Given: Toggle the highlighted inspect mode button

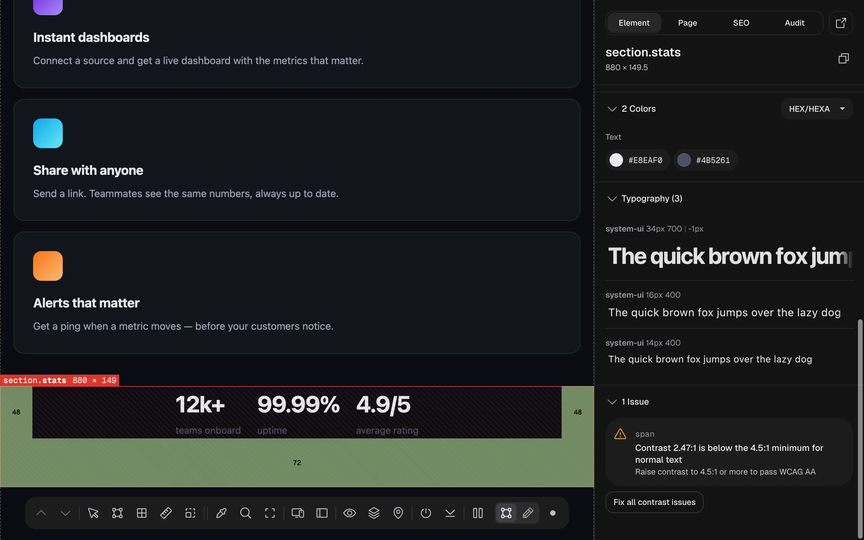Looking at the screenshot, I should point(506,513).
